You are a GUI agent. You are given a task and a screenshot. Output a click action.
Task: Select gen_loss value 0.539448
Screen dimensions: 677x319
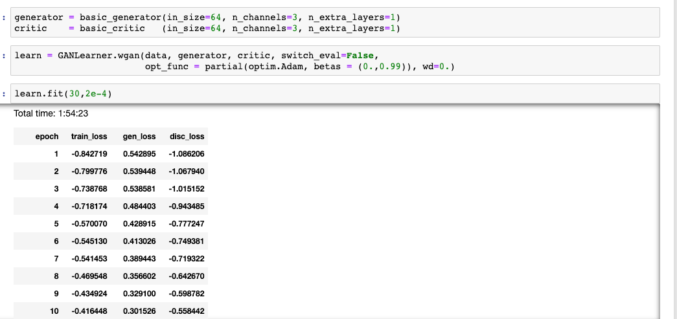[139, 171]
